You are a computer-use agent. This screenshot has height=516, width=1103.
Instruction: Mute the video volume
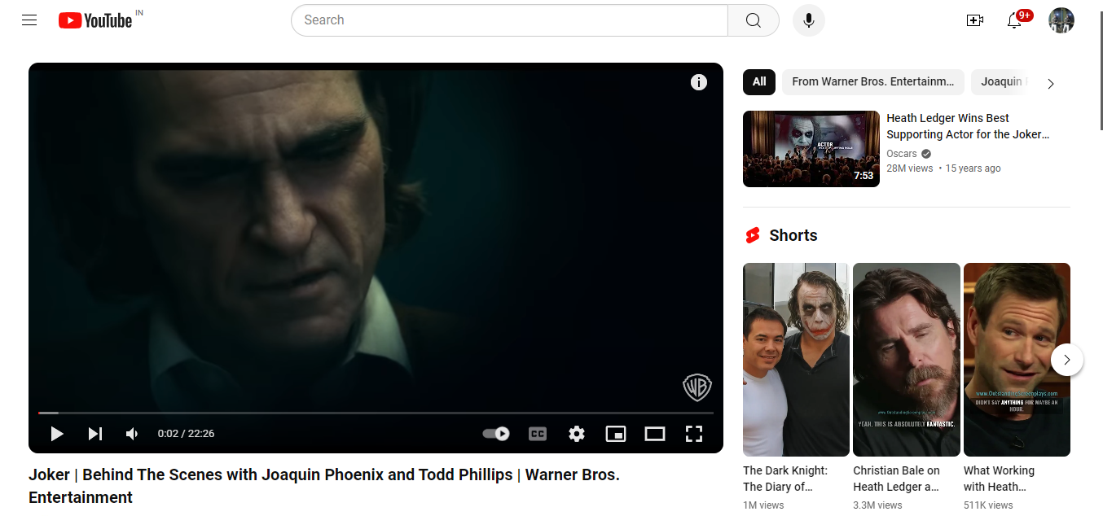point(132,434)
